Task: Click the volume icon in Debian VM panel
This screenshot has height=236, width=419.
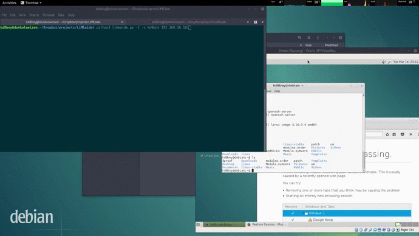Action: coord(383,62)
